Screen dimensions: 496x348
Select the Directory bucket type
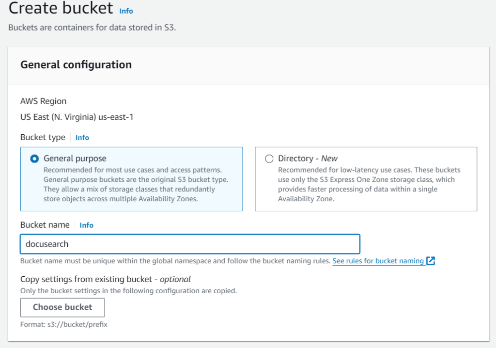[269, 158]
